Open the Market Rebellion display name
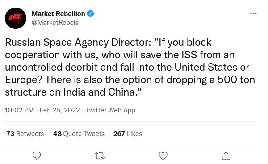Screen dimensions: 268x164 pos(58,14)
